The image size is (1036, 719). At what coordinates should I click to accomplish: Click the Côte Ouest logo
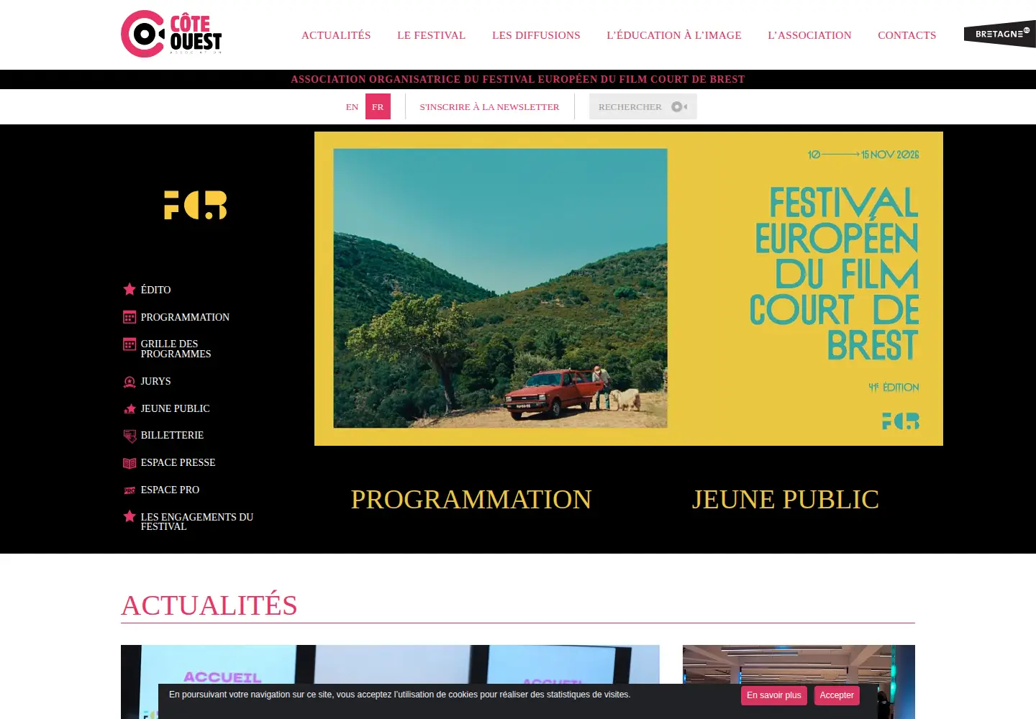(x=171, y=34)
